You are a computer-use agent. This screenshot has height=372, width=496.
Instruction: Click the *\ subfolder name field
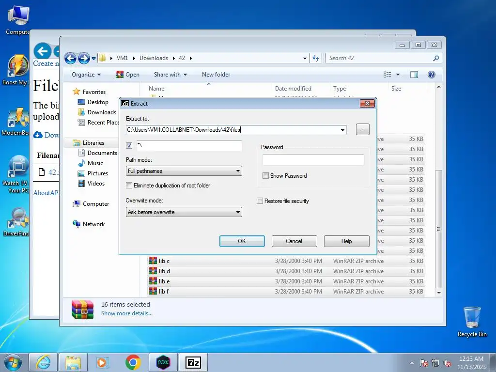(189, 145)
